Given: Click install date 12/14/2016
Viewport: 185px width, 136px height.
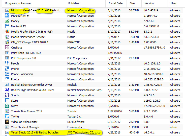Looking at the screenshot, I should point(115,53).
